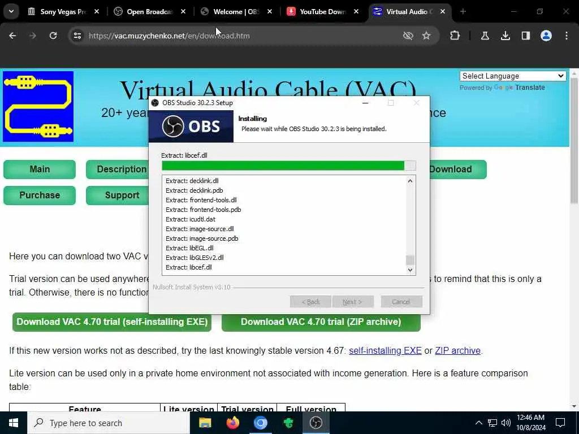Minimize the OBS Studio Setup window
Image resolution: width=579 pixels, height=434 pixels.
coord(365,103)
